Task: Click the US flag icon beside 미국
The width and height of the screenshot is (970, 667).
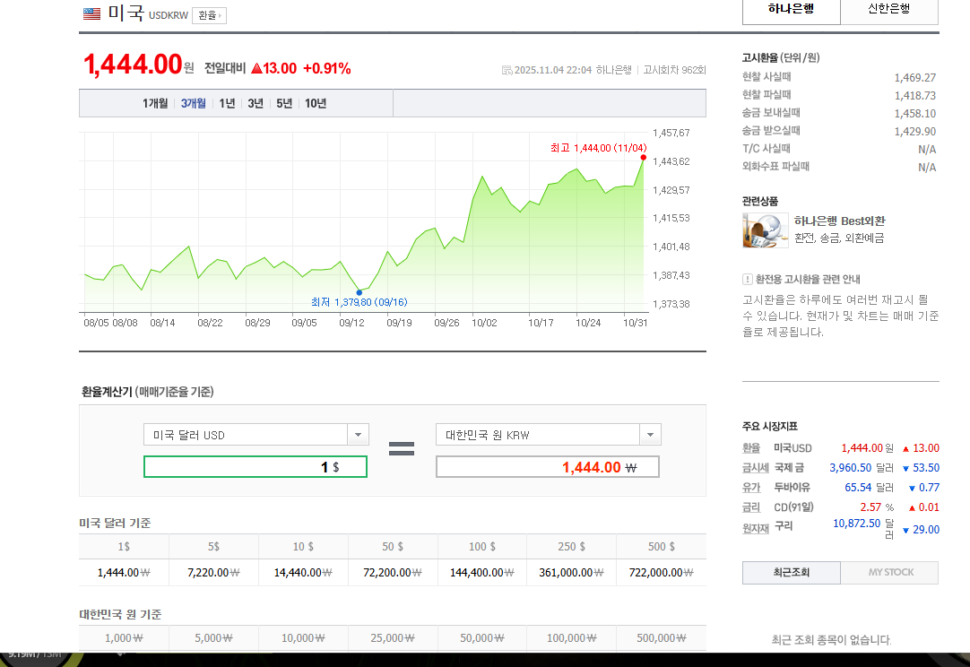Action: pos(91,13)
